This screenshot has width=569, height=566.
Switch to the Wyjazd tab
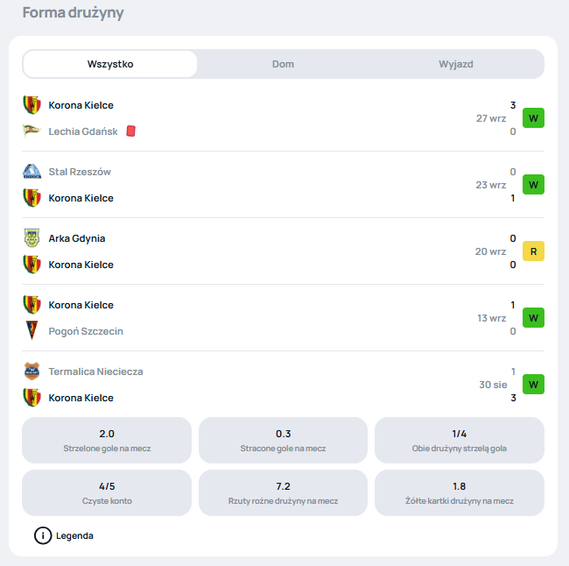tap(456, 64)
